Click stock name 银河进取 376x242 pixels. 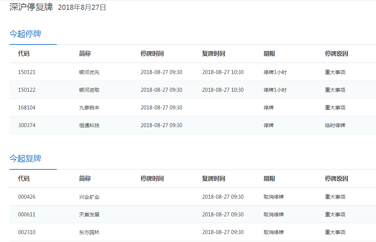(x=89, y=90)
